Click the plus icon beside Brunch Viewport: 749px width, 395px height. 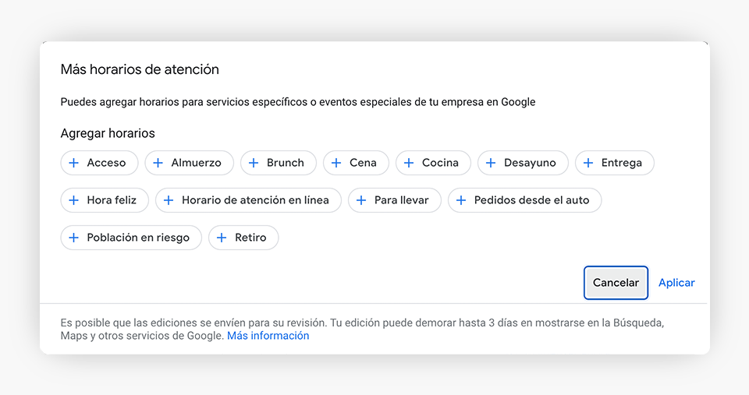click(254, 163)
